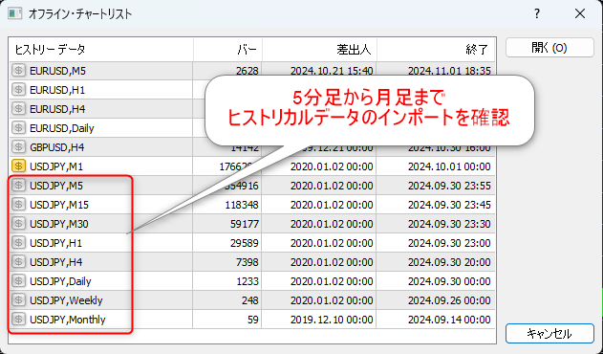Viewport: 603px width, 354px height.
Task: Click end date 2024.09.30 23:00
Action: click(x=449, y=243)
